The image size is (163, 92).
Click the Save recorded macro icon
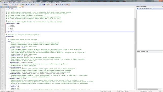click(x=64, y=5)
